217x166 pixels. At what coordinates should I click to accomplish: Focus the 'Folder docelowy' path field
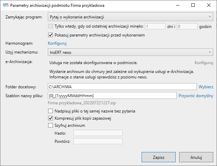(x=122, y=87)
